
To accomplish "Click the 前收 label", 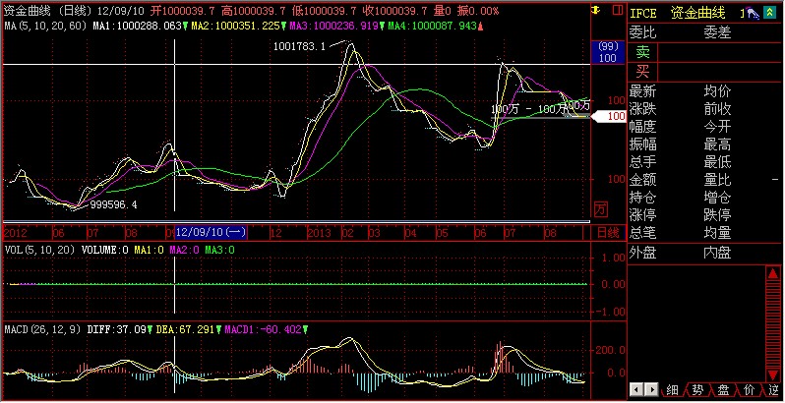I will coord(717,109).
